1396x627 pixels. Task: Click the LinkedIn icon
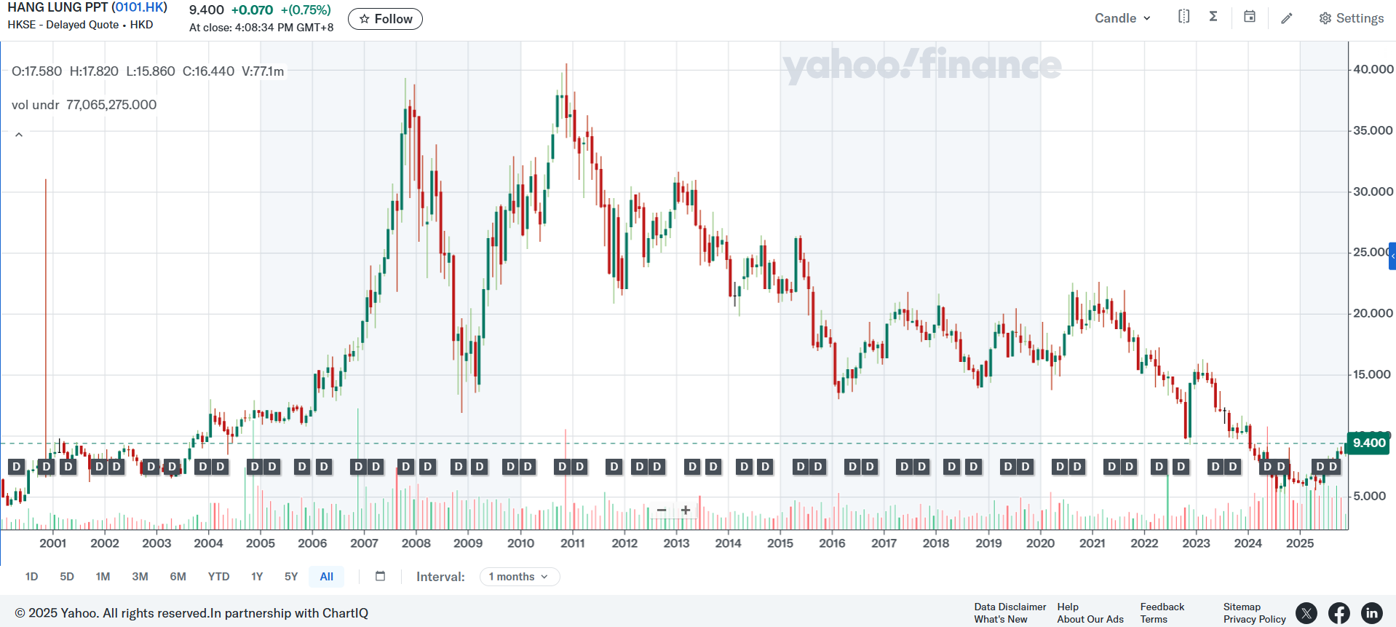[x=1372, y=613]
